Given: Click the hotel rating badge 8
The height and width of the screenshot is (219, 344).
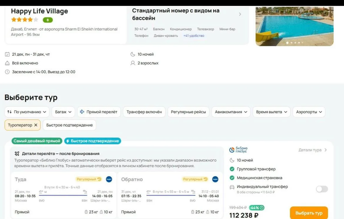Looking at the screenshot, I should [x=48, y=20].
